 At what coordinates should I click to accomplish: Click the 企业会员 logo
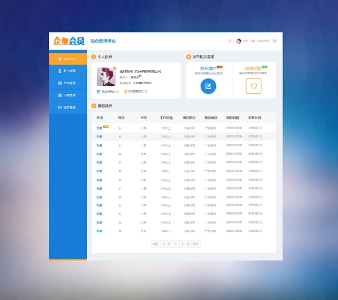point(69,41)
